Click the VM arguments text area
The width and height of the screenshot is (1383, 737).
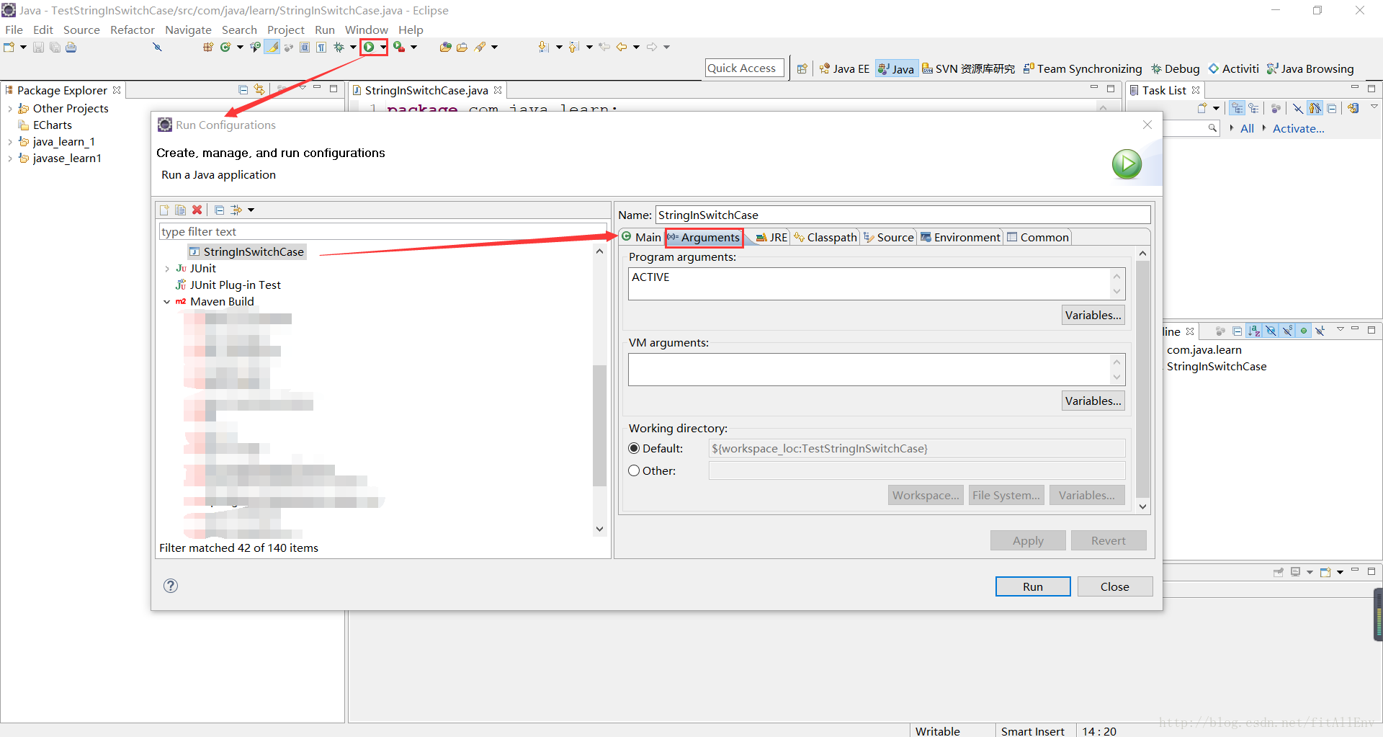point(870,370)
